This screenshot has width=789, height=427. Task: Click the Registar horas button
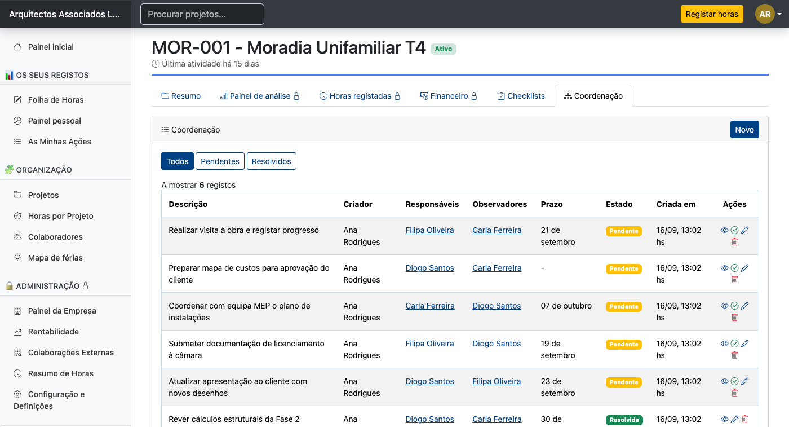click(x=712, y=14)
